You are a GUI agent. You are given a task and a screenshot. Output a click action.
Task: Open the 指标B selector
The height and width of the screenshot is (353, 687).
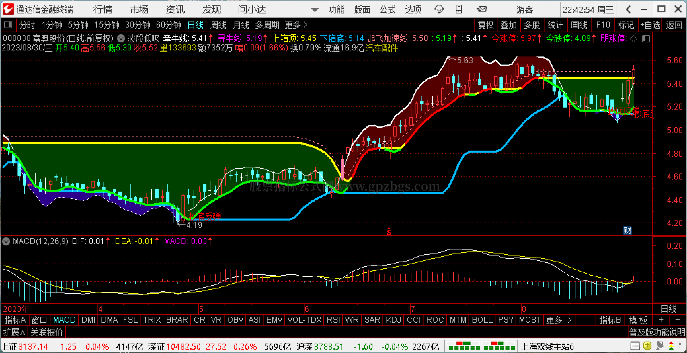pyautogui.click(x=610, y=320)
